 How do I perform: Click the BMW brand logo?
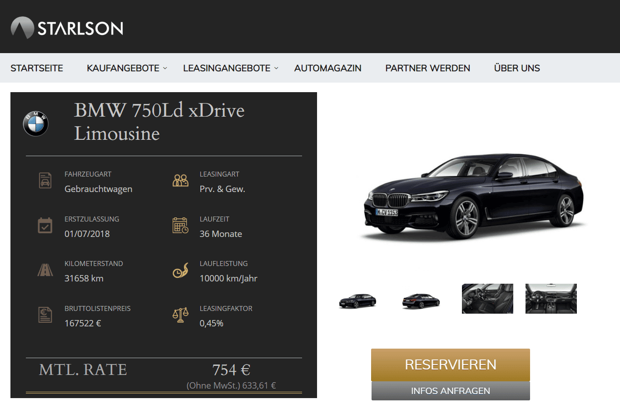tap(36, 123)
